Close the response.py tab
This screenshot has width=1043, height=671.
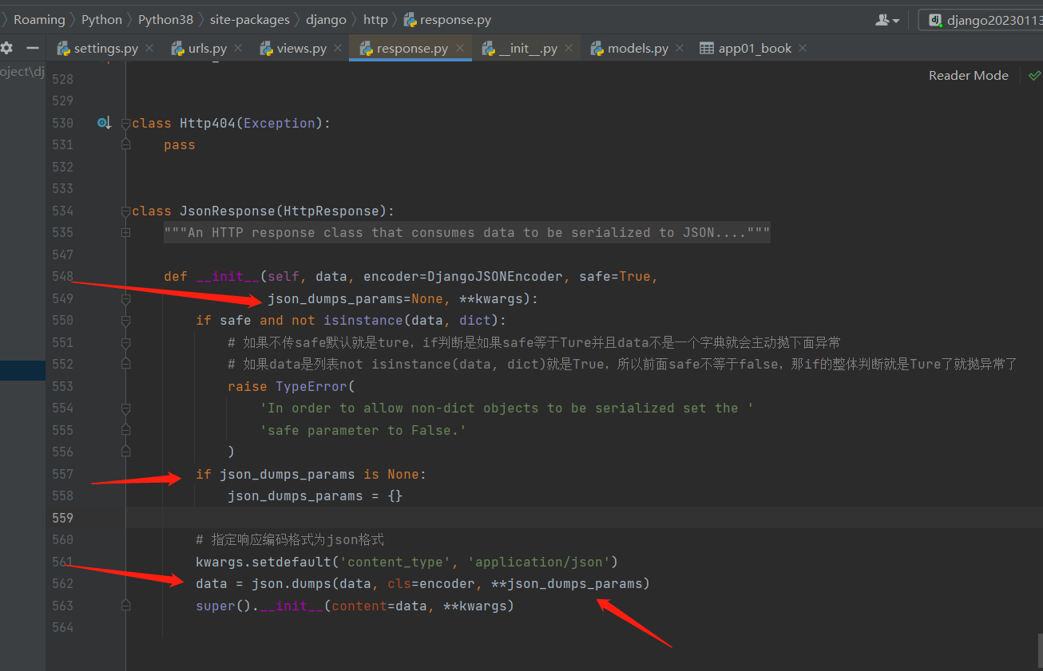[458, 49]
